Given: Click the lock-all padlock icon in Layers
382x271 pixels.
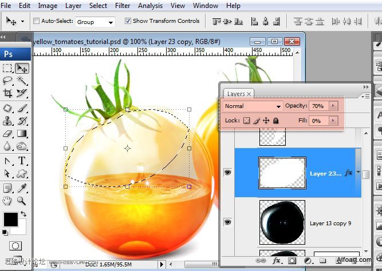Looking at the screenshot, I should coord(275,121).
